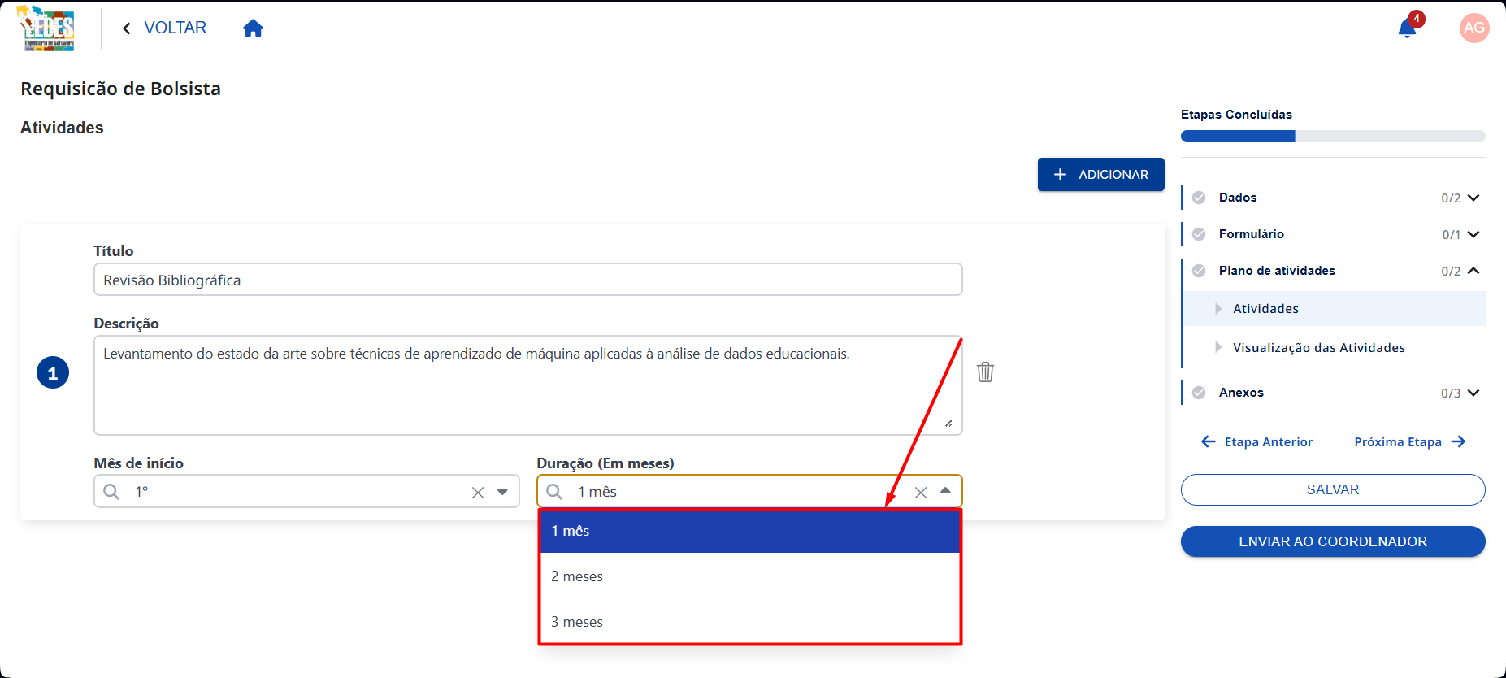Pick '3 meses' from the duration list
1506x678 pixels.
coord(750,622)
